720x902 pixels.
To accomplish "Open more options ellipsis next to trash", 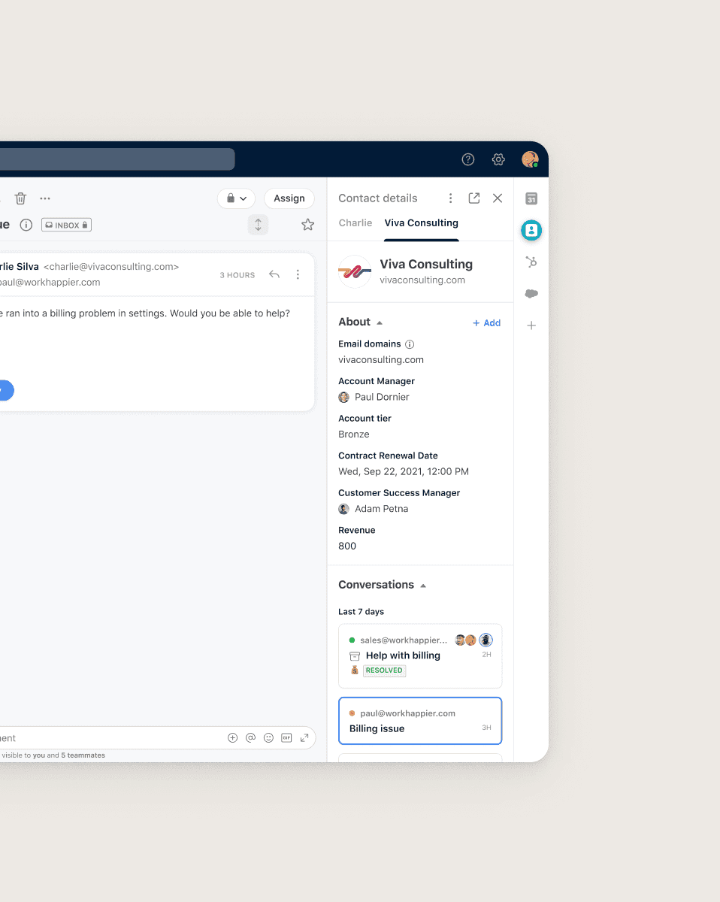I will tap(45, 198).
